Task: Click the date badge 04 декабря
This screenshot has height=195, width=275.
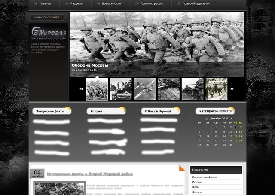Action: click(37, 174)
